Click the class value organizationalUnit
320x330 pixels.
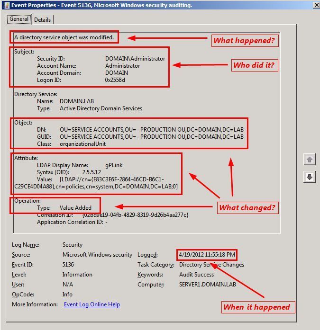click(83, 144)
